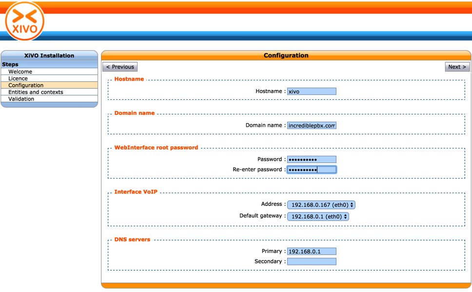Screen dimensions: 472x292
Task: Open the Default gateway dropdown
Action: click(x=318, y=217)
